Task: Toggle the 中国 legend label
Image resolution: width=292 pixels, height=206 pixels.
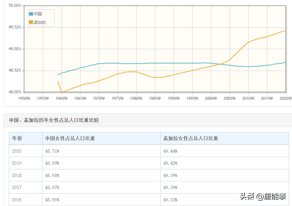Action: [38, 14]
